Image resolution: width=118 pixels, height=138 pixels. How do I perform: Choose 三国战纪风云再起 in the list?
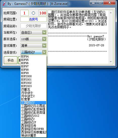[34, 106]
